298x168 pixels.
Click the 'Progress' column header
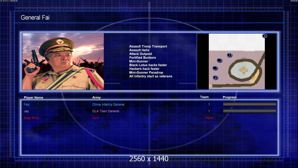(x=230, y=97)
